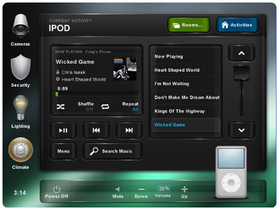Skip to next track

(129, 130)
